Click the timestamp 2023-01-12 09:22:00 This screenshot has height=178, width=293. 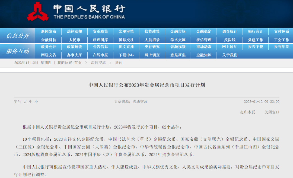click(262, 102)
